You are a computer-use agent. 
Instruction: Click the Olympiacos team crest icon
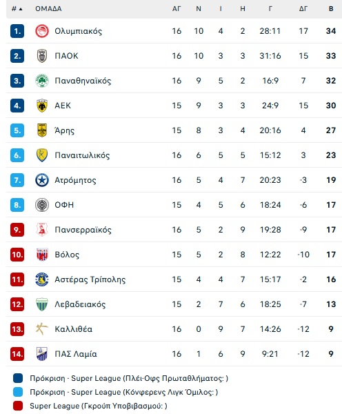(42, 31)
